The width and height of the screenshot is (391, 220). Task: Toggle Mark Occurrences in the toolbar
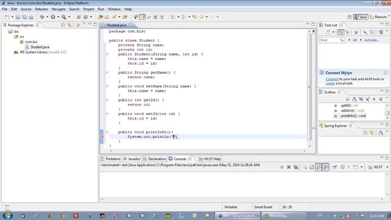coord(142,17)
